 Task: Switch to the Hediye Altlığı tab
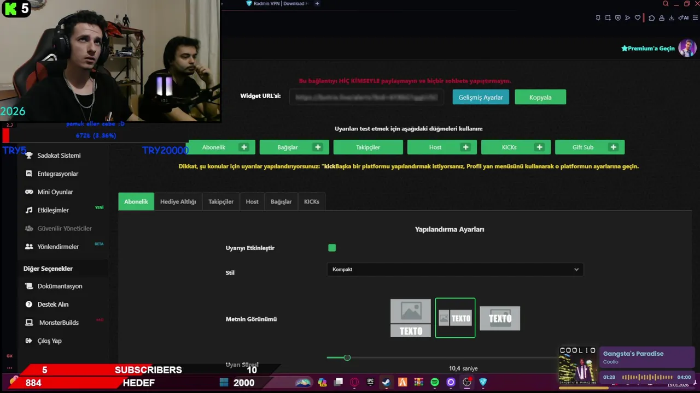pyautogui.click(x=178, y=201)
